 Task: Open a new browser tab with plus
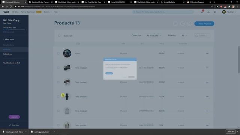(215, 2)
